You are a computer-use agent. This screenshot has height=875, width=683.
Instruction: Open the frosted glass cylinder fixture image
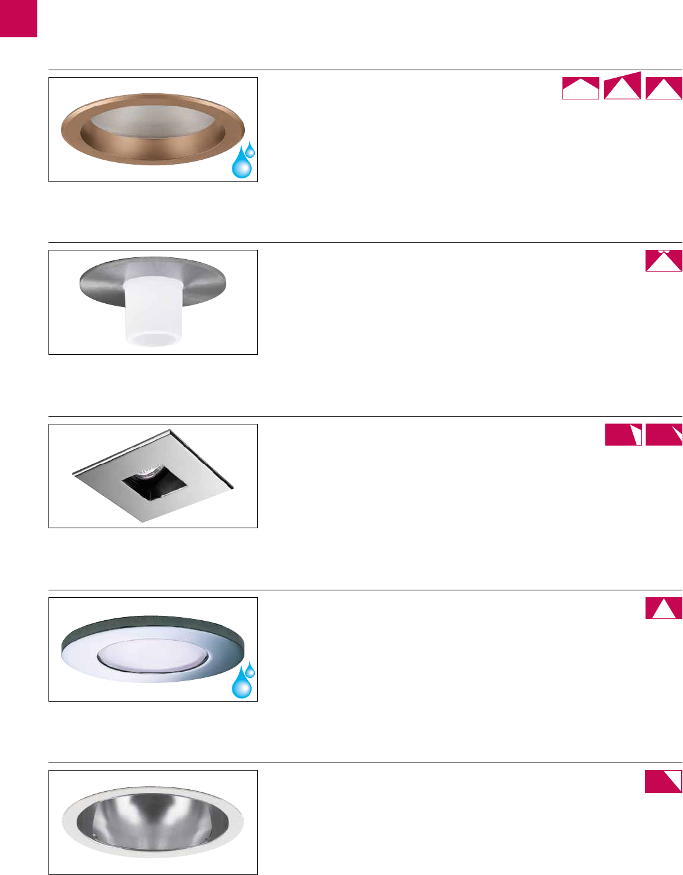point(153,302)
